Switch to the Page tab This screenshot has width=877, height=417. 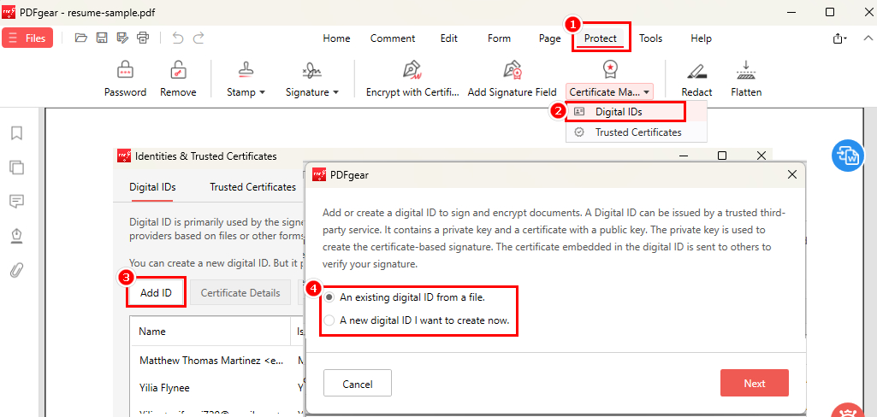pos(550,38)
